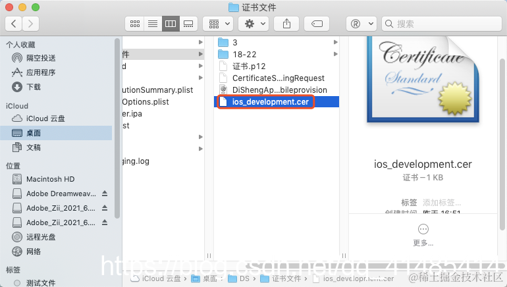The image size is (507, 287).
Task: Click 证书文件 in the path bar
Action: [x=281, y=278]
